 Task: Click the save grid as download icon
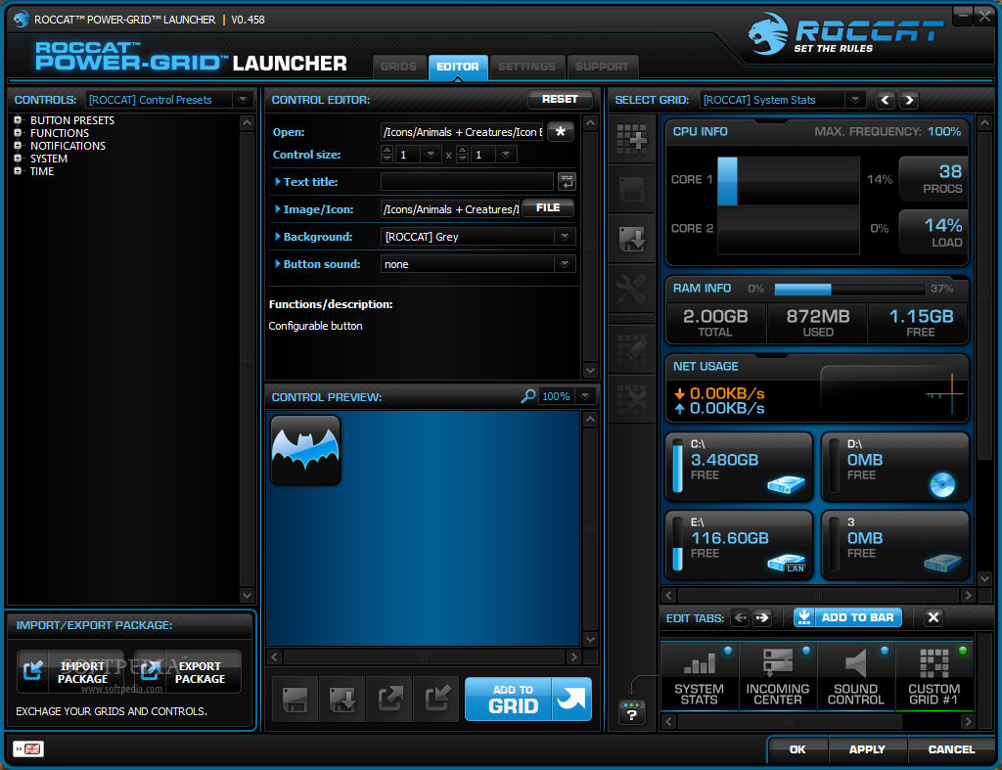tap(631, 239)
